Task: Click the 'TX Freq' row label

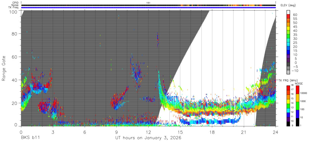Action: click(x=14, y=8)
